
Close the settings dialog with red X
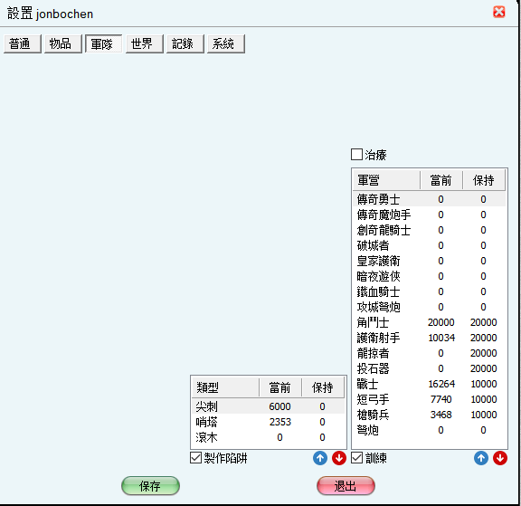(498, 12)
